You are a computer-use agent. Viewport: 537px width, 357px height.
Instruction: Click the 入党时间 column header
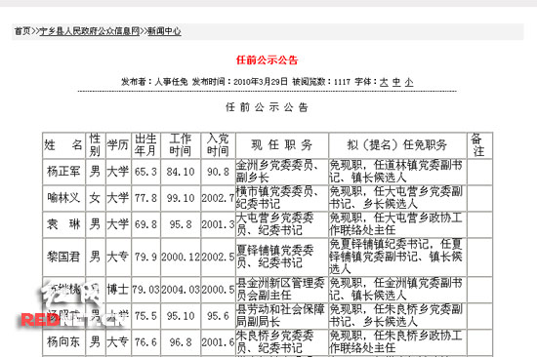[218, 145]
